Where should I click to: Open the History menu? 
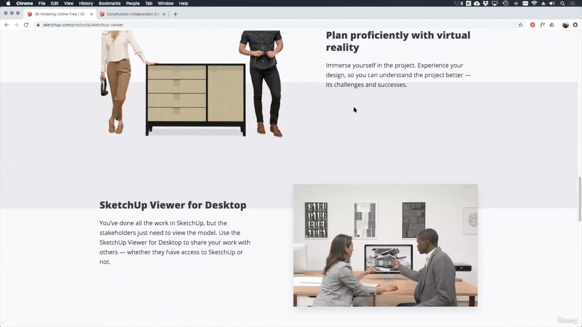[x=86, y=3]
